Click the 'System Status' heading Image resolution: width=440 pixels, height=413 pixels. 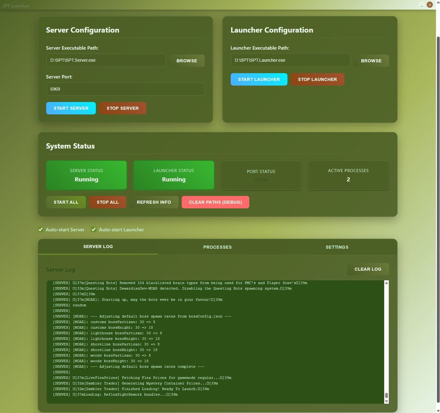[70, 146]
